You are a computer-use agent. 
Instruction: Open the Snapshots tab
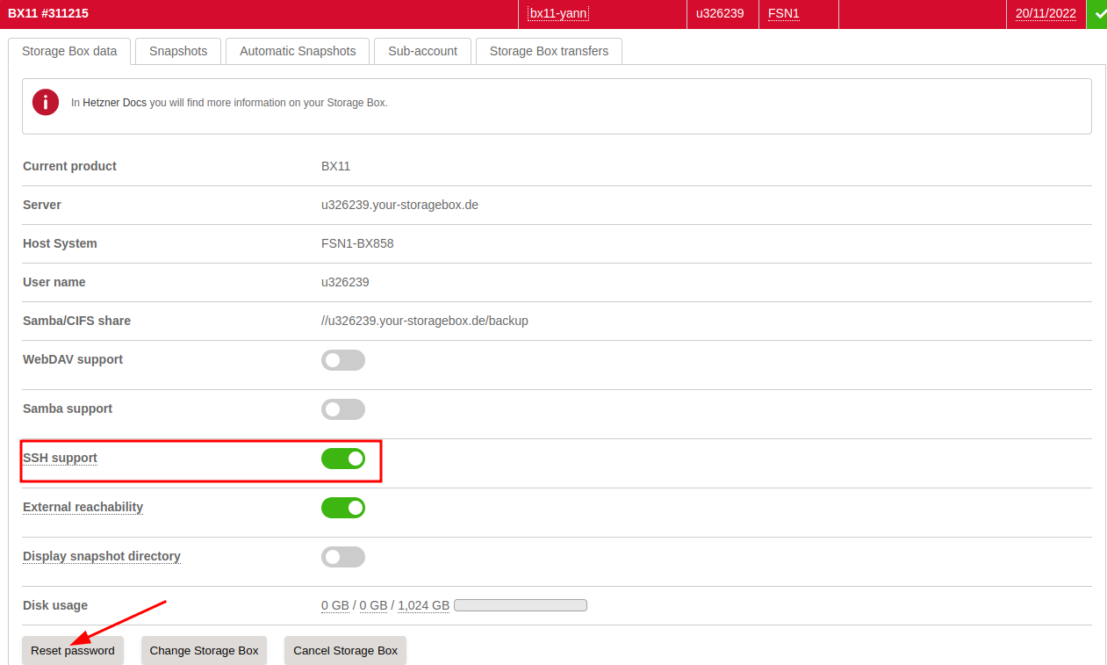(178, 51)
